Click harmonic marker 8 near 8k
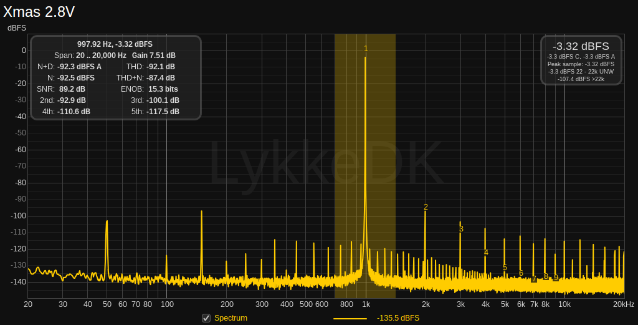 pyautogui.click(x=546, y=276)
